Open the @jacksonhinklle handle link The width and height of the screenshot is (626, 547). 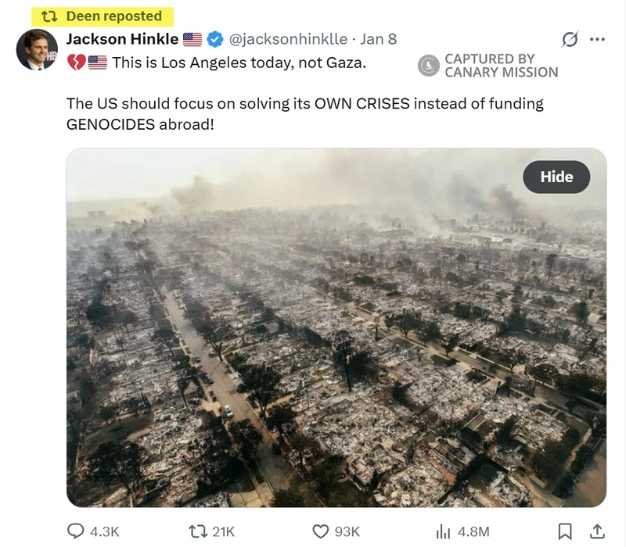pos(288,39)
